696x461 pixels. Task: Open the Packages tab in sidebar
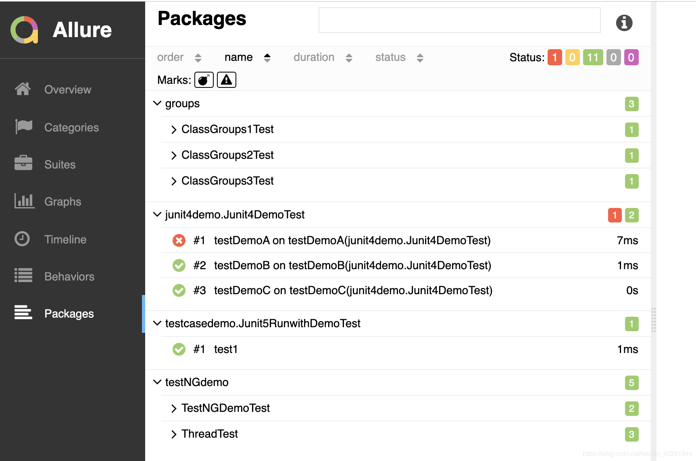pyautogui.click(x=69, y=314)
